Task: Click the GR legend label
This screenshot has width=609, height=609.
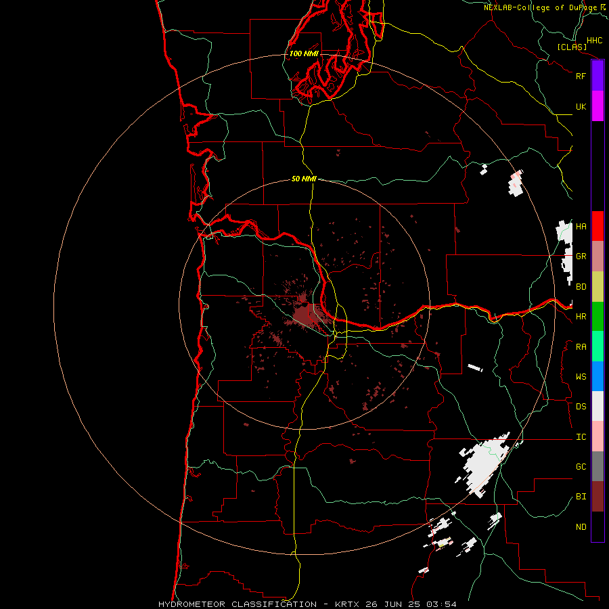Action: point(581,256)
